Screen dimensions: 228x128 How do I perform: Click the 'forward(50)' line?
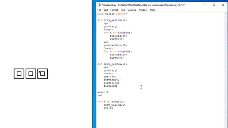118,36
